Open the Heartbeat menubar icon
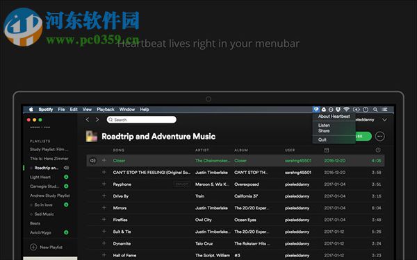 [x=316, y=110]
